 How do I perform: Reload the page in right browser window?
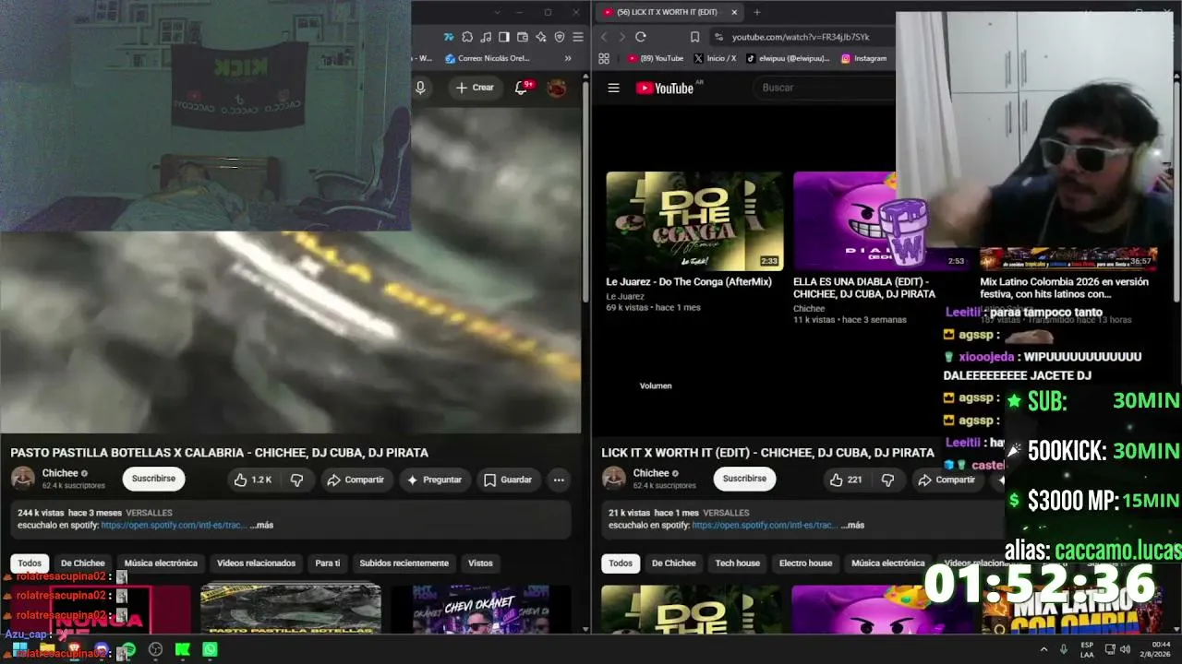(x=640, y=37)
